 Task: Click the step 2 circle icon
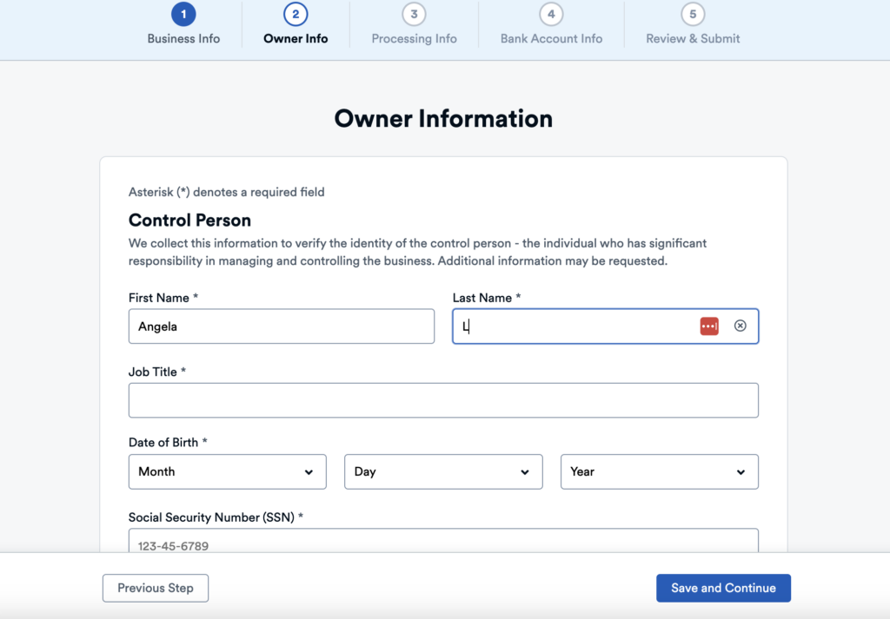[x=296, y=14]
